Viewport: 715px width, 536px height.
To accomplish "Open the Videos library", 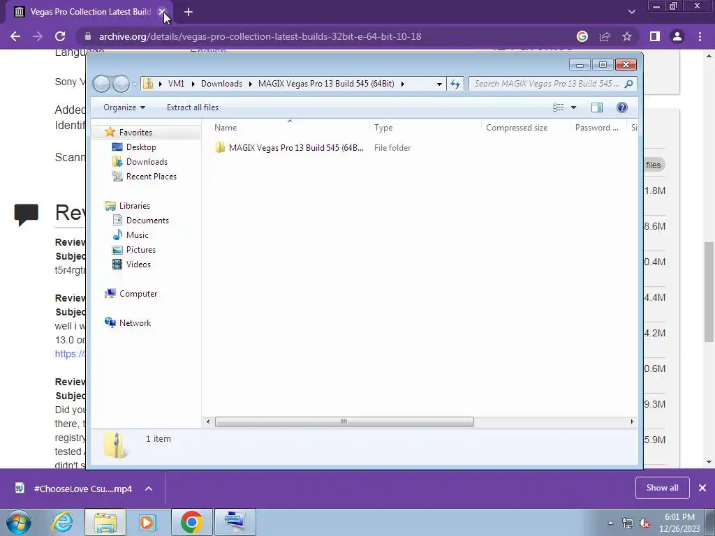I will (x=138, y=265).
